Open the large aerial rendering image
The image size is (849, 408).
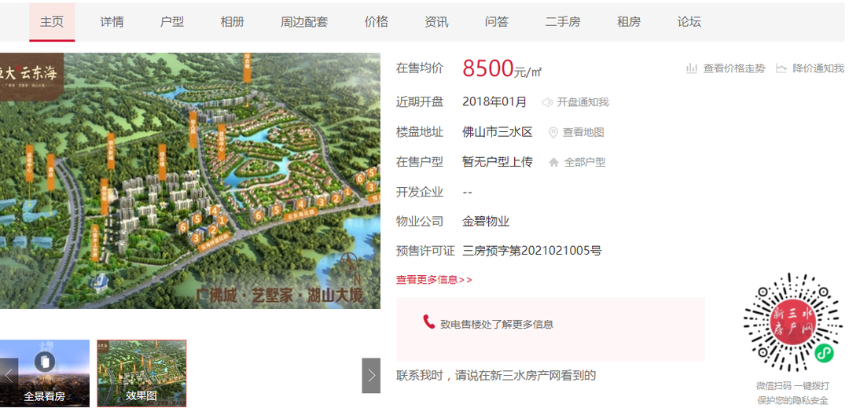[190, 181]
